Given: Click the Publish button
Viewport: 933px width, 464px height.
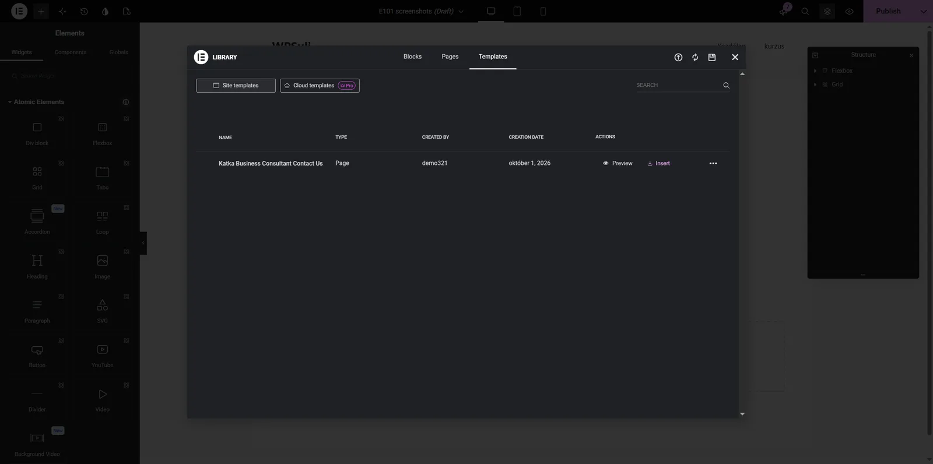Looking at the screenshot, I should click(x=888, y=11).
